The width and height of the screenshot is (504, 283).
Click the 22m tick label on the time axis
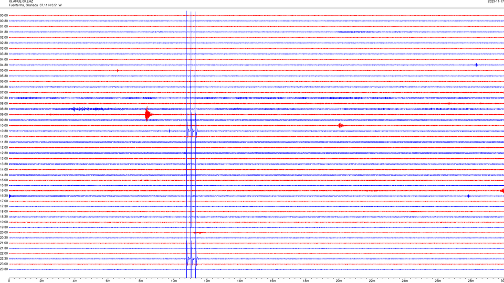pos(372,281)
